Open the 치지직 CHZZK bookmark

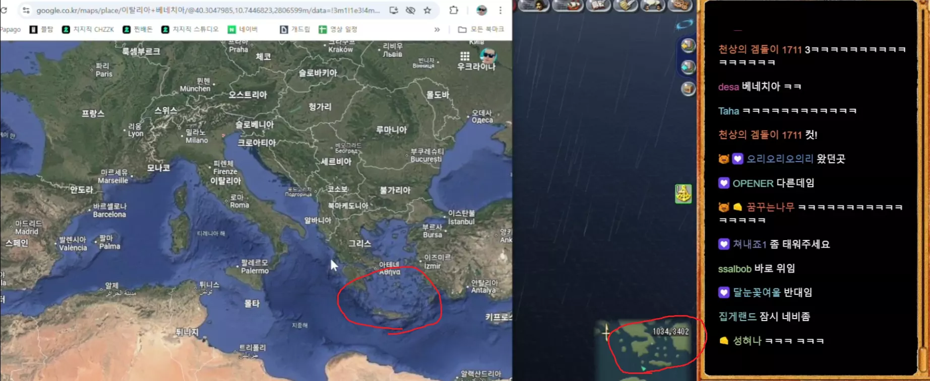(x=88, y=30)
